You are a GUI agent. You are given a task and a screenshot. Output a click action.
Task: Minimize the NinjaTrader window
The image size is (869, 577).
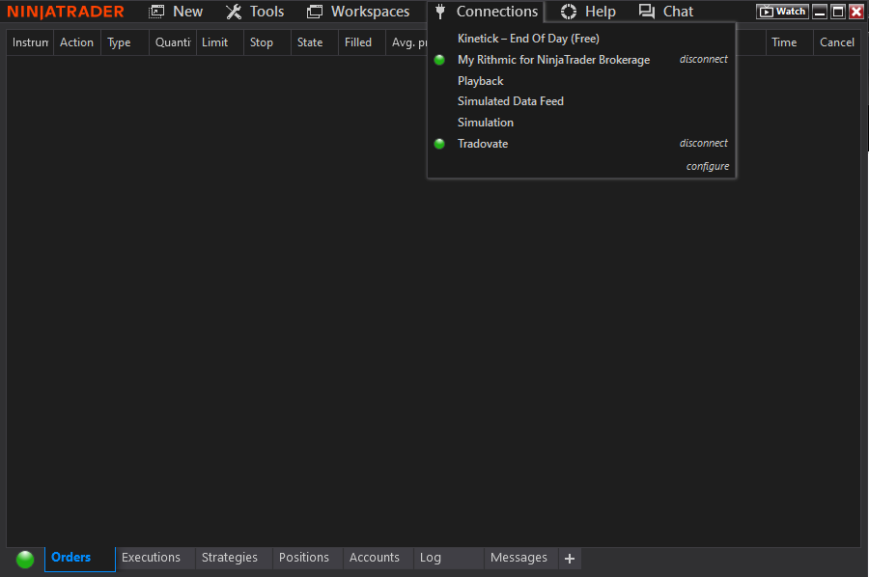[820, 12]
